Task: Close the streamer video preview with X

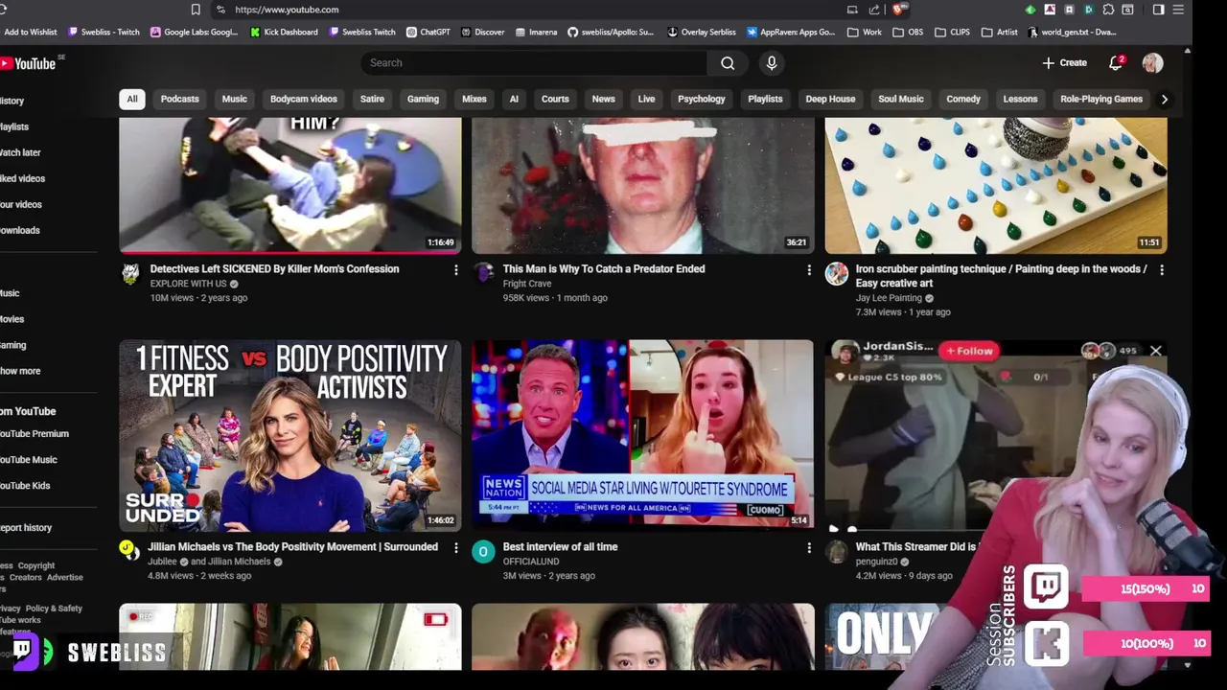Action: pos(1156,351)
